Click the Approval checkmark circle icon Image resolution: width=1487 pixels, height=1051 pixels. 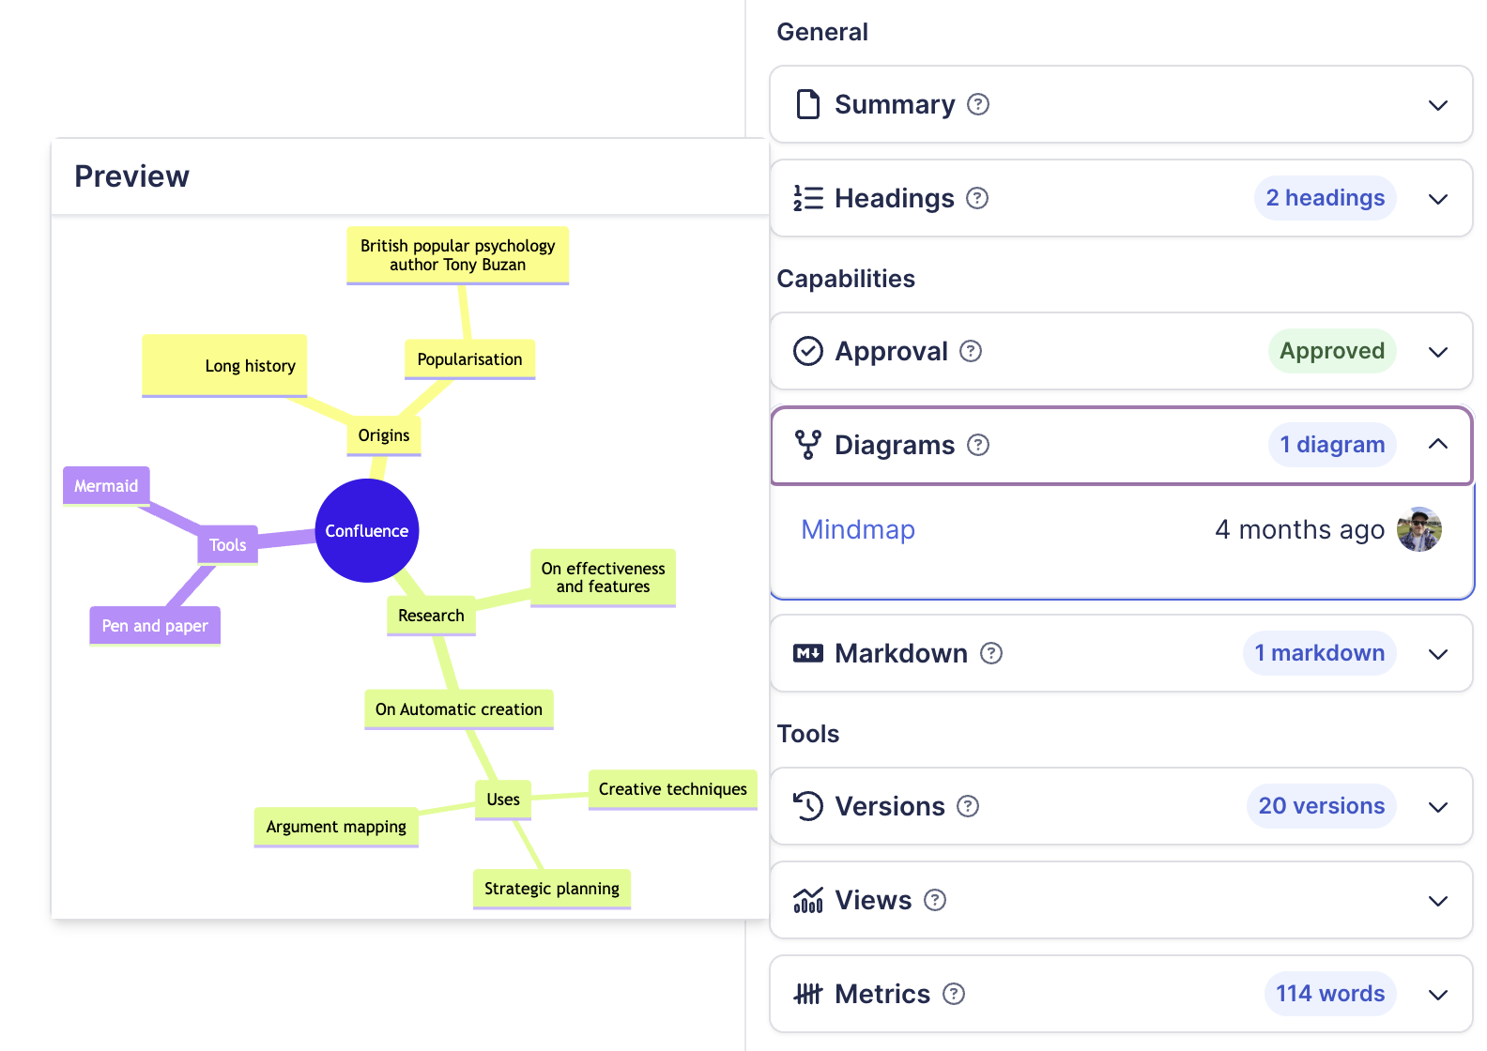coord(807,351)
